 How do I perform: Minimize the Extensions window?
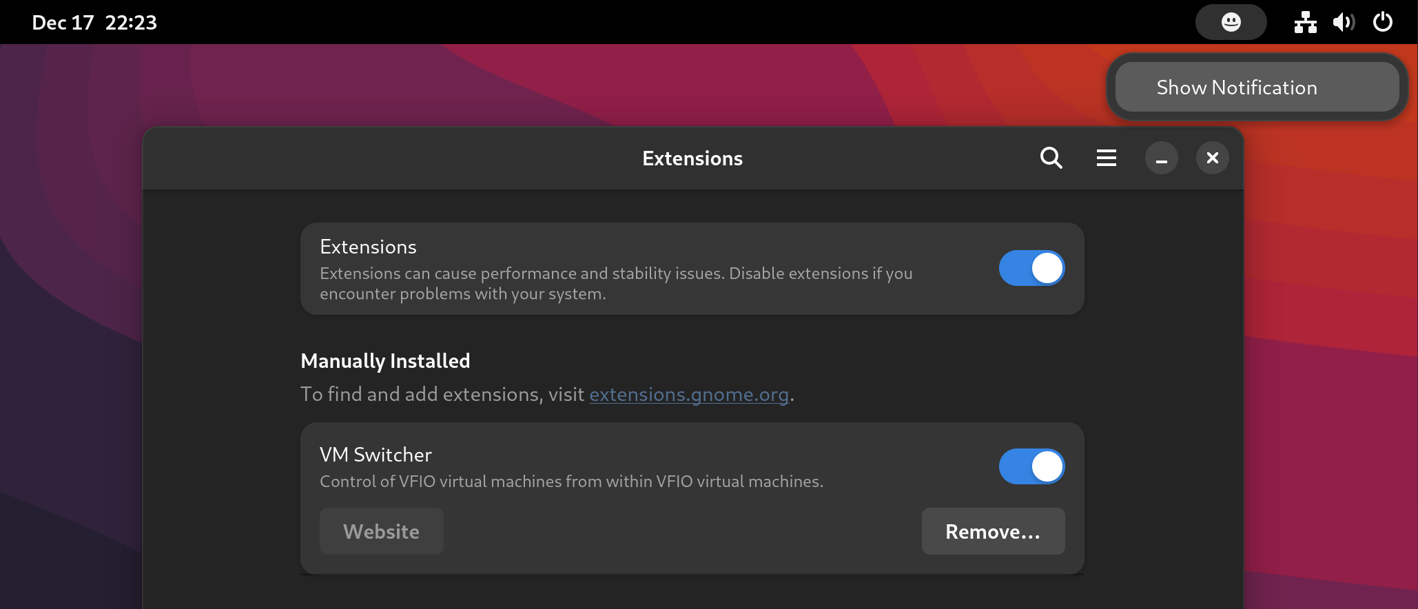coord(1161,158)
